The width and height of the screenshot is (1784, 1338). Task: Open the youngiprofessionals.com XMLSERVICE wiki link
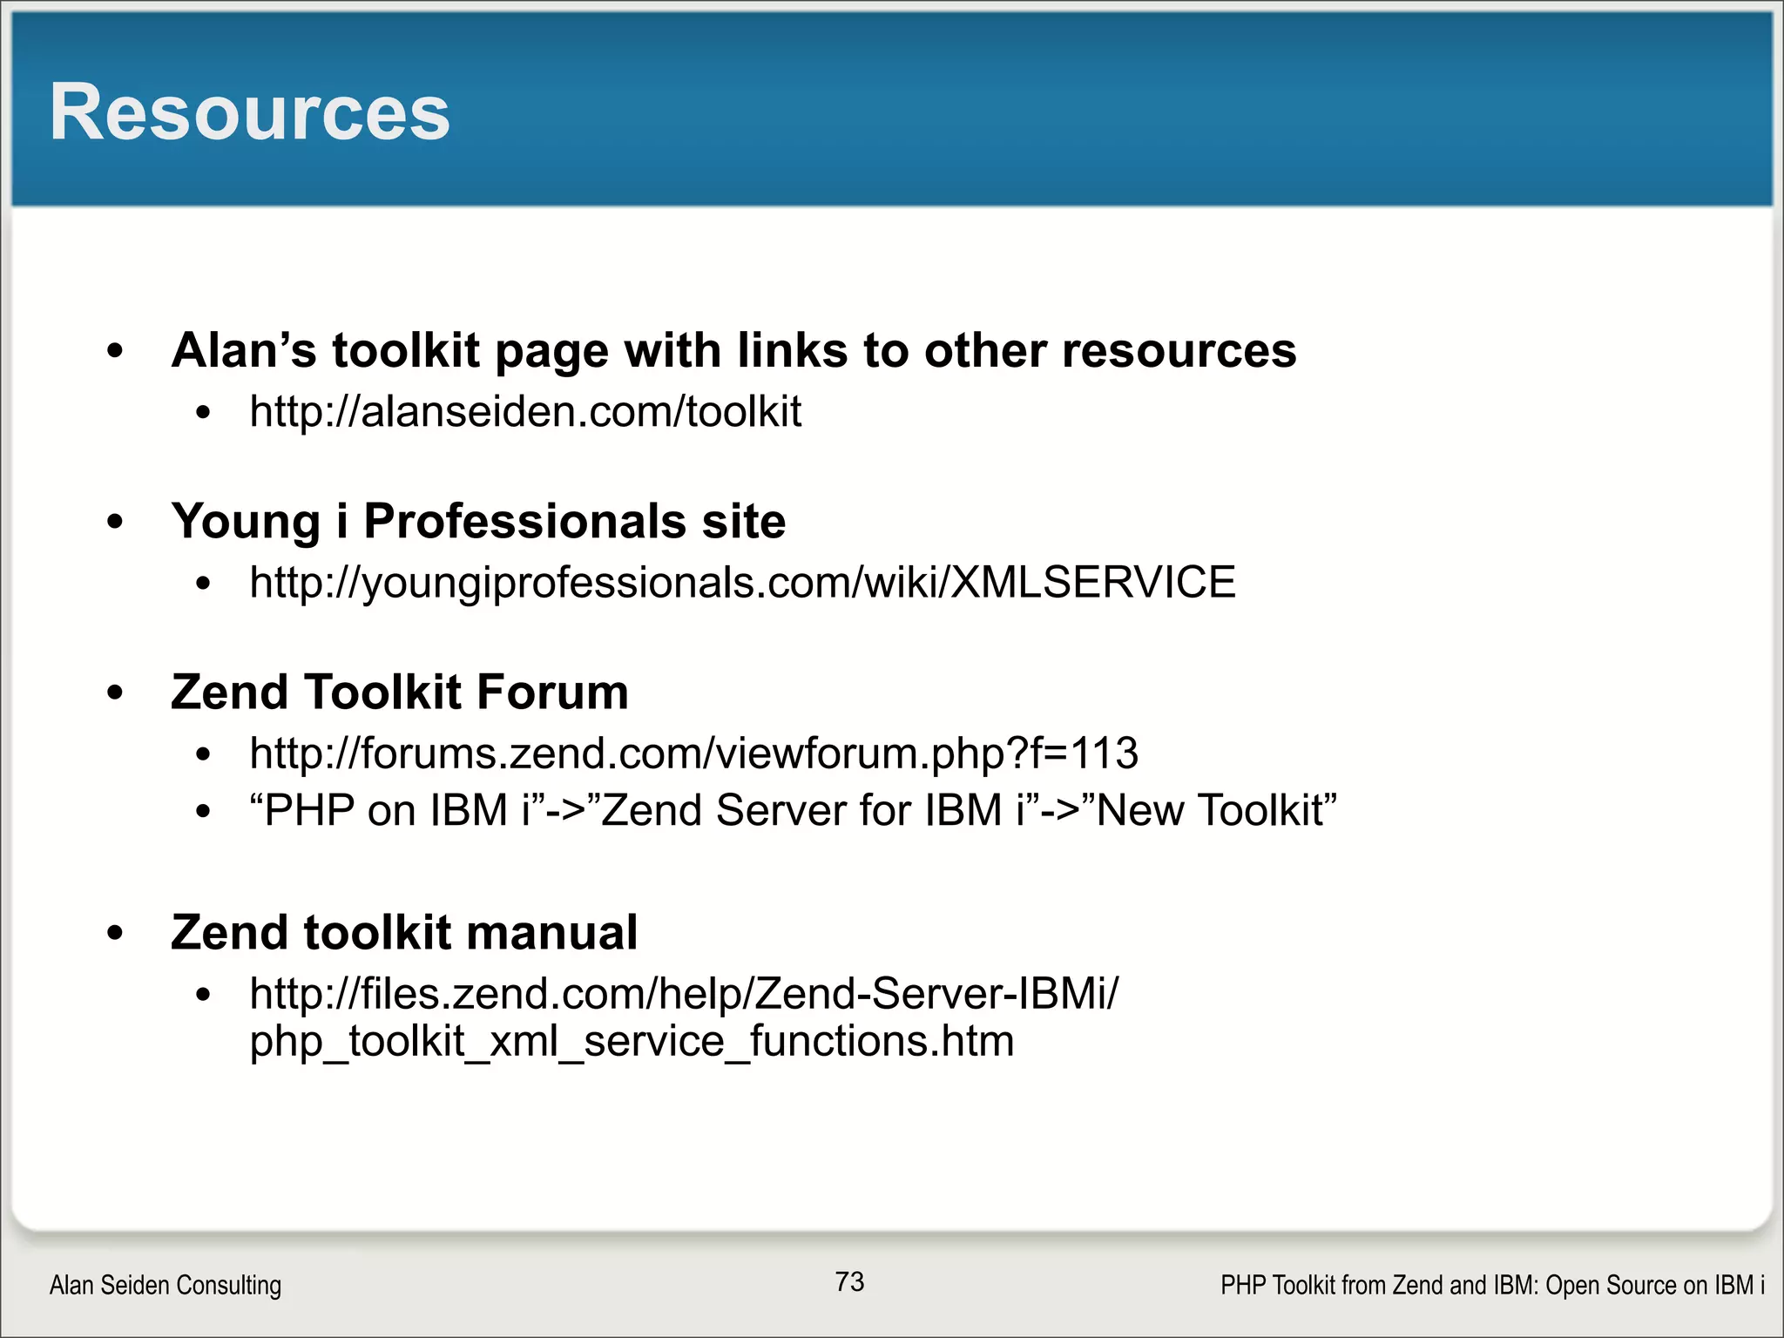click(742, 583)
